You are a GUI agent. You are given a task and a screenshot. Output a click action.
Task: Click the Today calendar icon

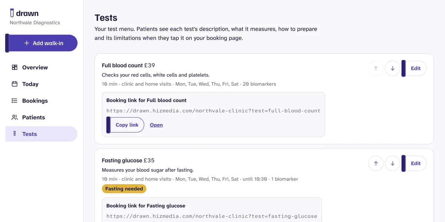click(14, 84)
